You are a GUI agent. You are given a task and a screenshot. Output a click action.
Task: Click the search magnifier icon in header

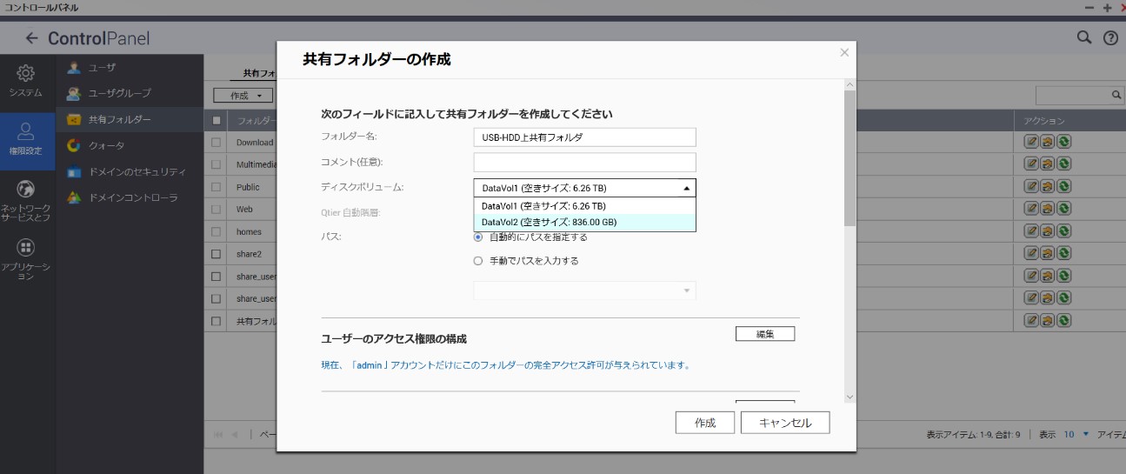(x=1083, y=37)
